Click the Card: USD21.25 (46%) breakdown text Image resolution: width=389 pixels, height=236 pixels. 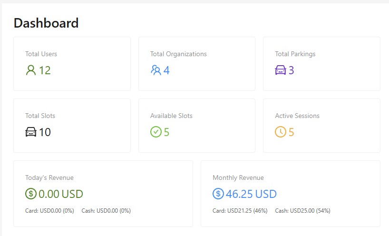point(240,211)
